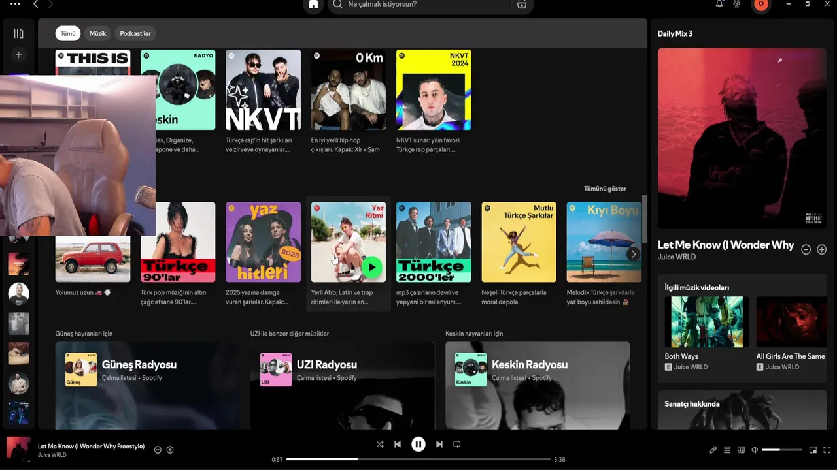Open the NKVT playlist cover
This screenshot has height=470, width=837.
(x=263, y=90)
